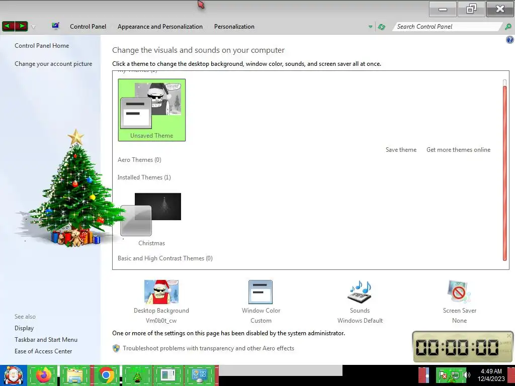515x386 pixels.
Task: Launch Firefox from the taskbar
Action: 44,375
